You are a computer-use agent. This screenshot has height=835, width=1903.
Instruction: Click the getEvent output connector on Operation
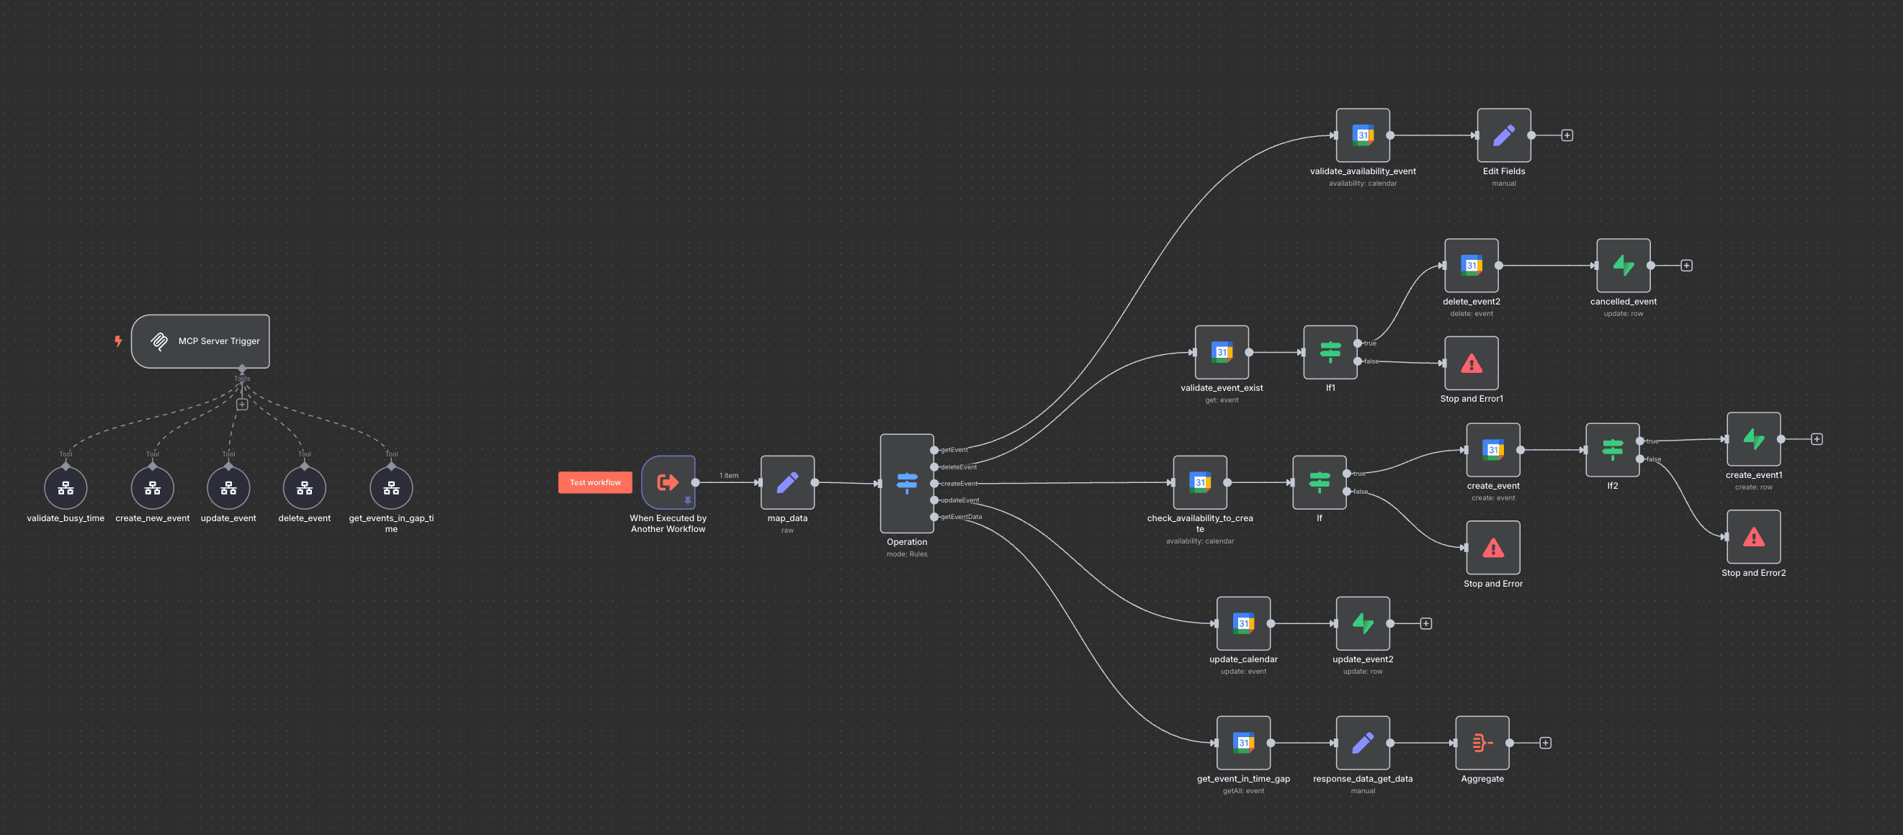coord(934,450)
